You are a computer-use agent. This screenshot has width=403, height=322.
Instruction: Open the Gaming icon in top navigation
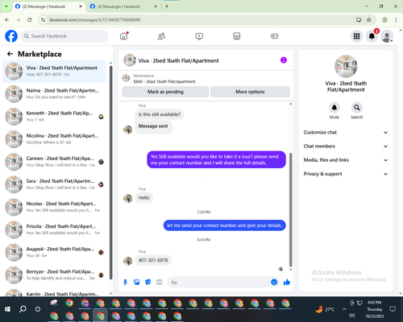point(274,36)
